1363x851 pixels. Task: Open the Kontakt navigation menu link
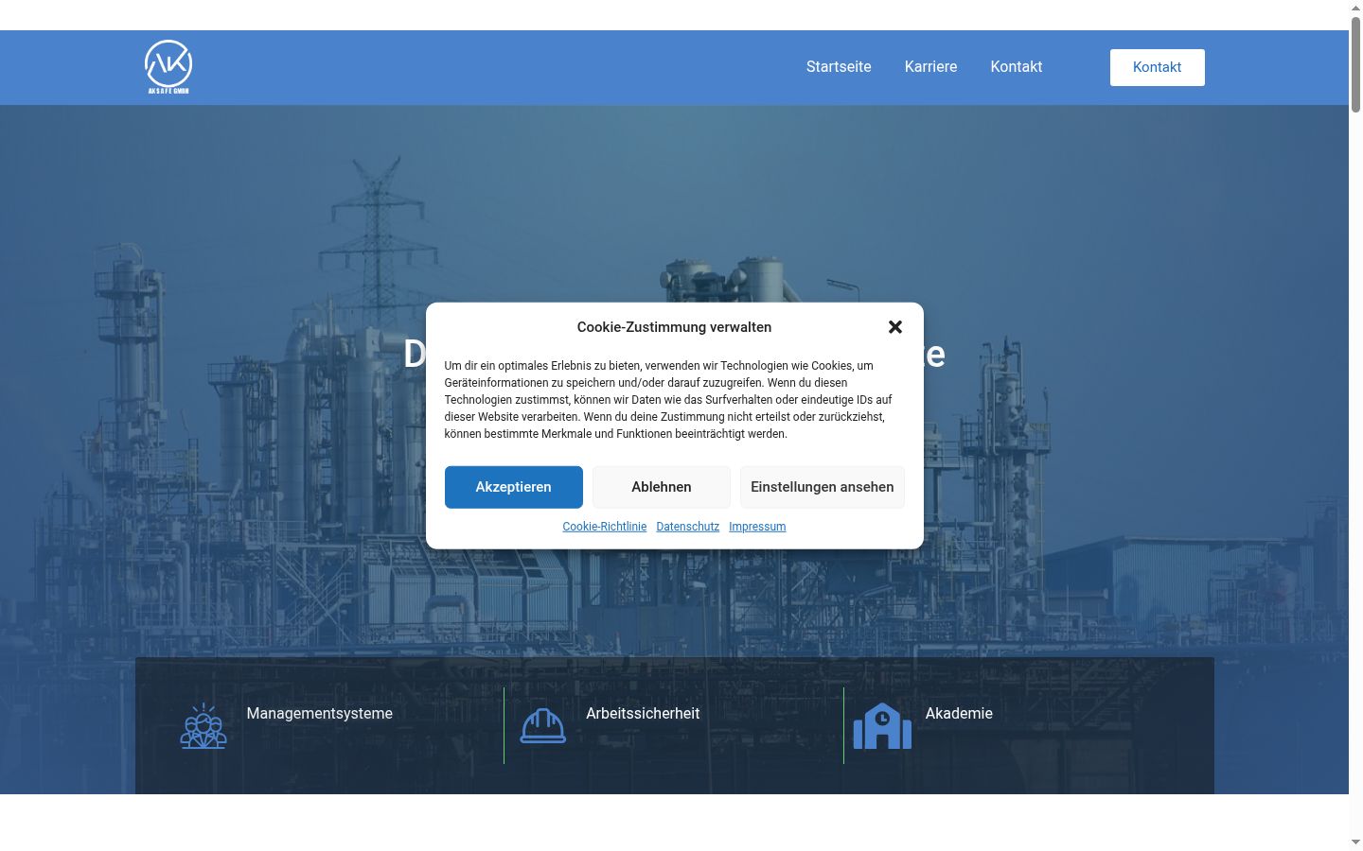[x=1017, y=67]
